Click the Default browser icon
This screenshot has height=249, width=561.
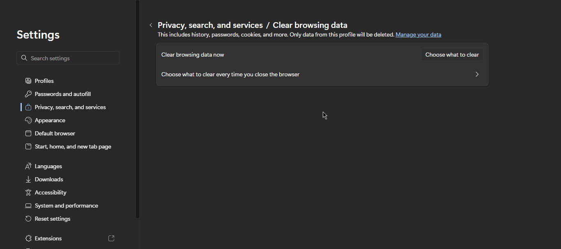28,133
